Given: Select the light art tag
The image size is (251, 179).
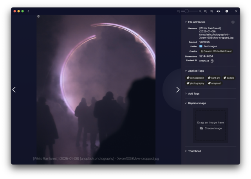Looking at the screenshot, I should point(214,78).
